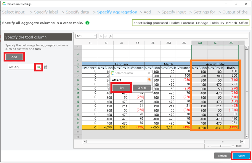This screenshot has height=163, width=252.
Task: Delete the AO:AQ range with trash icon
Action: [x=46, y=67]
